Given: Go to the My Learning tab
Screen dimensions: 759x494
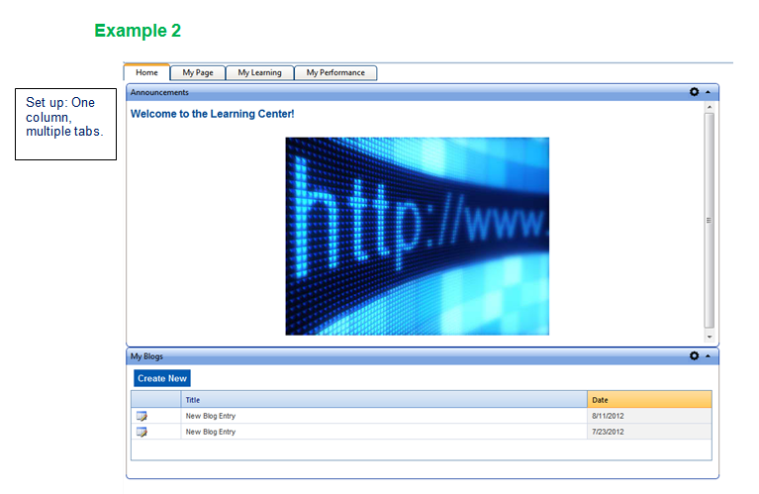Looking at the screenshot, I should click(x=259, y=72).
